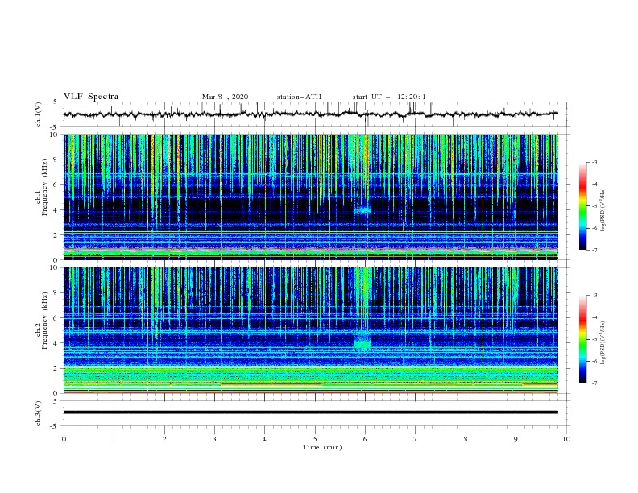Click the "-5" tick on ch.2 colorbar
The height and width of the screenshot is (493, 638).
point(594,339)
